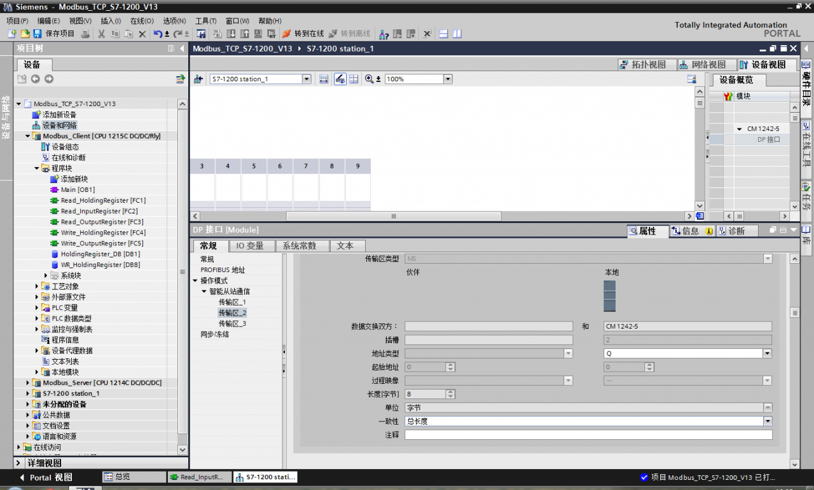814x490 pixels.
Task: Open the 帮助(H) menu
Action: click(270, 21)
